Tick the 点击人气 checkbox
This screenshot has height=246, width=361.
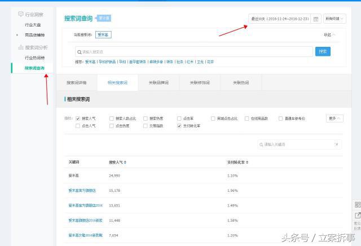78,126
